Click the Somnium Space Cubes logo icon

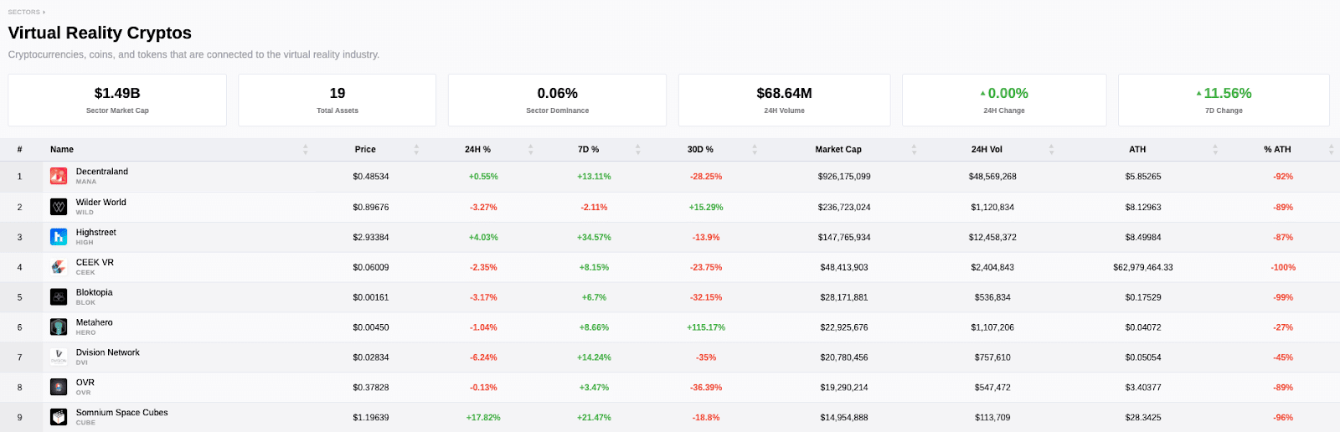tap(59, 417)
